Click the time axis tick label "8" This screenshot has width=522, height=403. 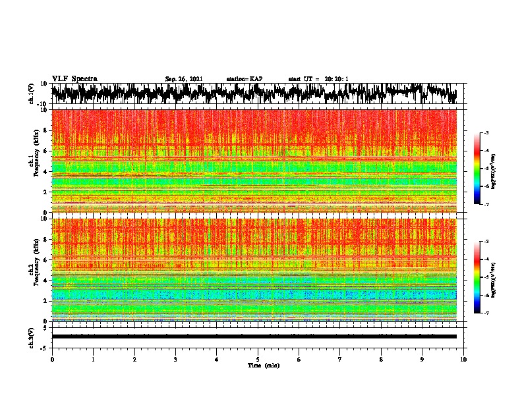point(381,360)
